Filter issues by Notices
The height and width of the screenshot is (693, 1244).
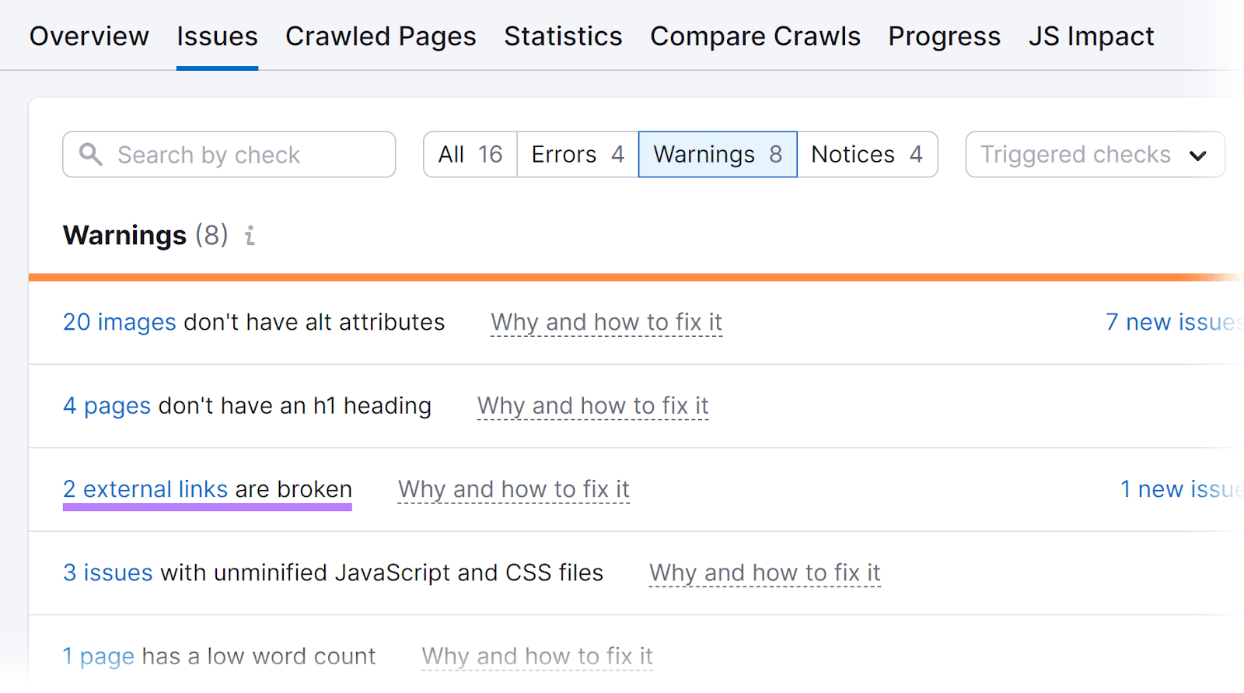(867, 154)
